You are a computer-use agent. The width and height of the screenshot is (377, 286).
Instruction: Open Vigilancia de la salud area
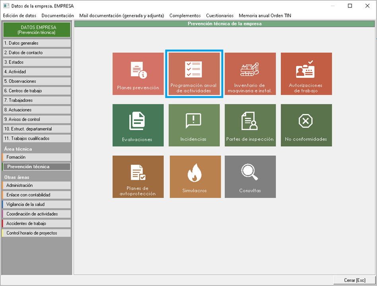point(37,204)
